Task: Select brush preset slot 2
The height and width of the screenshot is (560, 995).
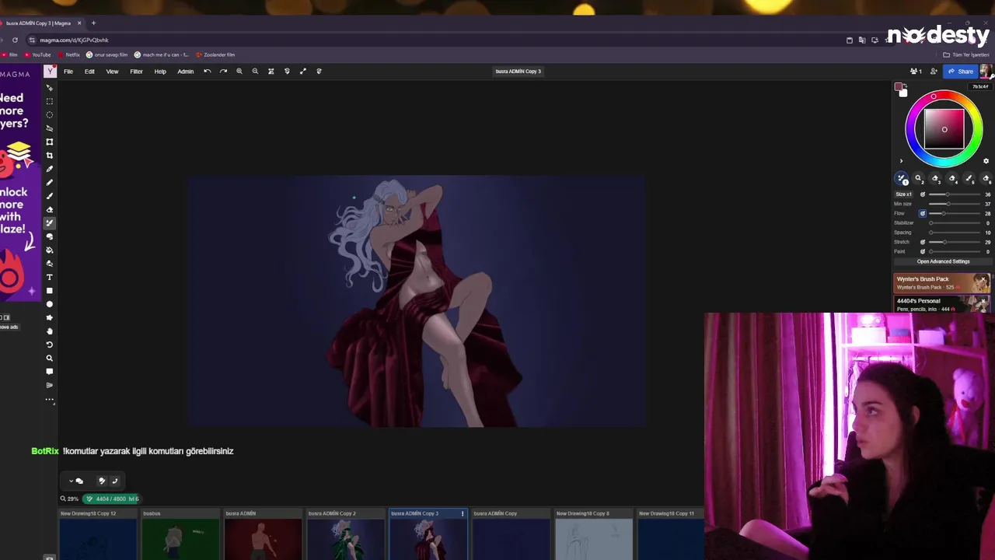Action: coord(919,179)
